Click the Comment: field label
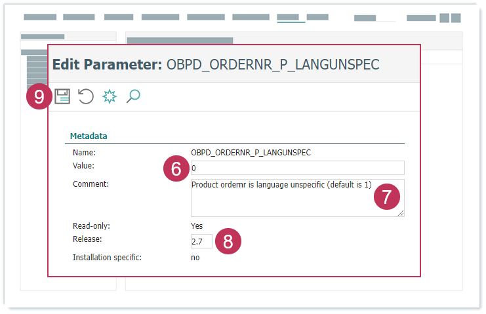The image size is (486, 314). click(x=91, y=184)
